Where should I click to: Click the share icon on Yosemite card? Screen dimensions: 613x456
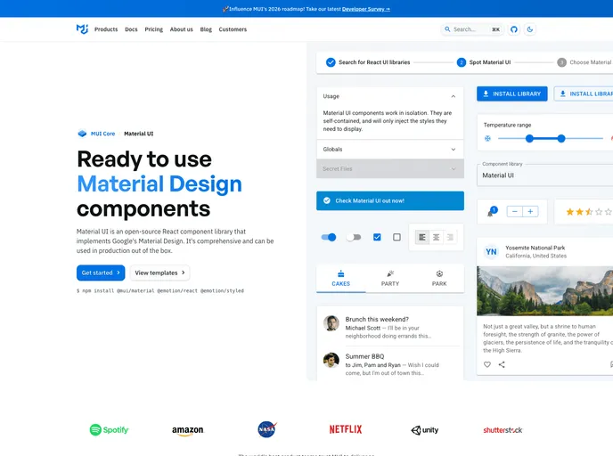502,364
